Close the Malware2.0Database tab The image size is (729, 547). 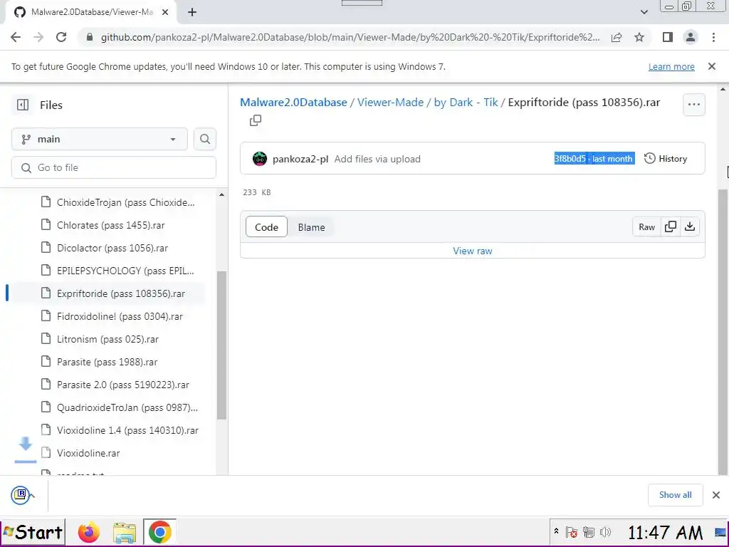pos(165,13)
